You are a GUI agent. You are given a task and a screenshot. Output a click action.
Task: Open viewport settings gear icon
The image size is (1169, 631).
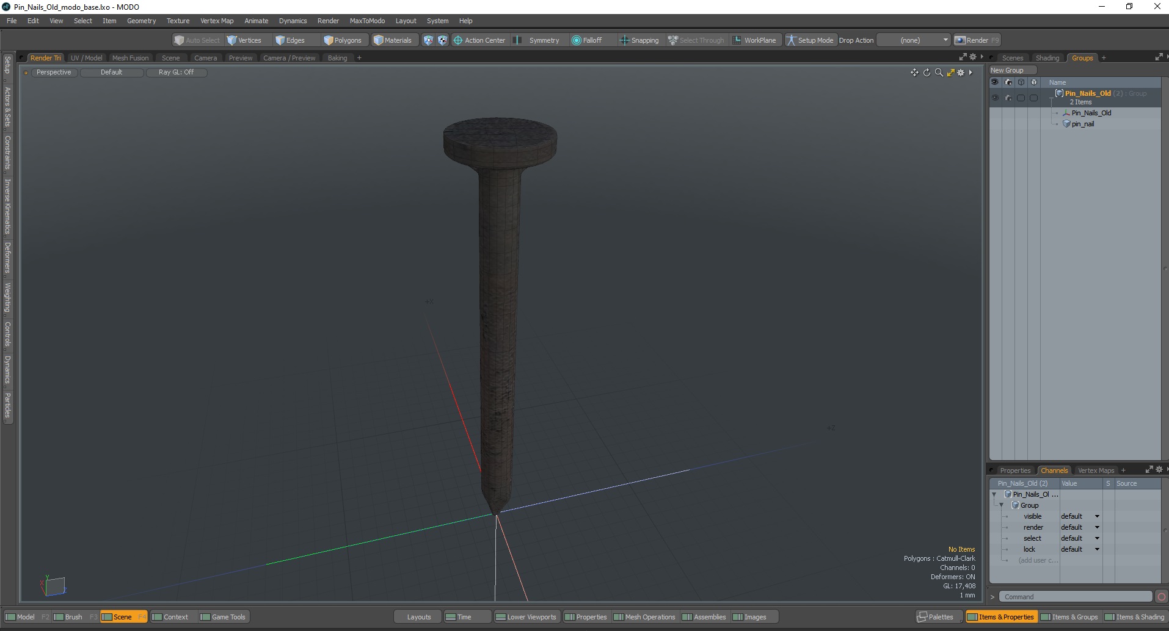click(961, 73)
